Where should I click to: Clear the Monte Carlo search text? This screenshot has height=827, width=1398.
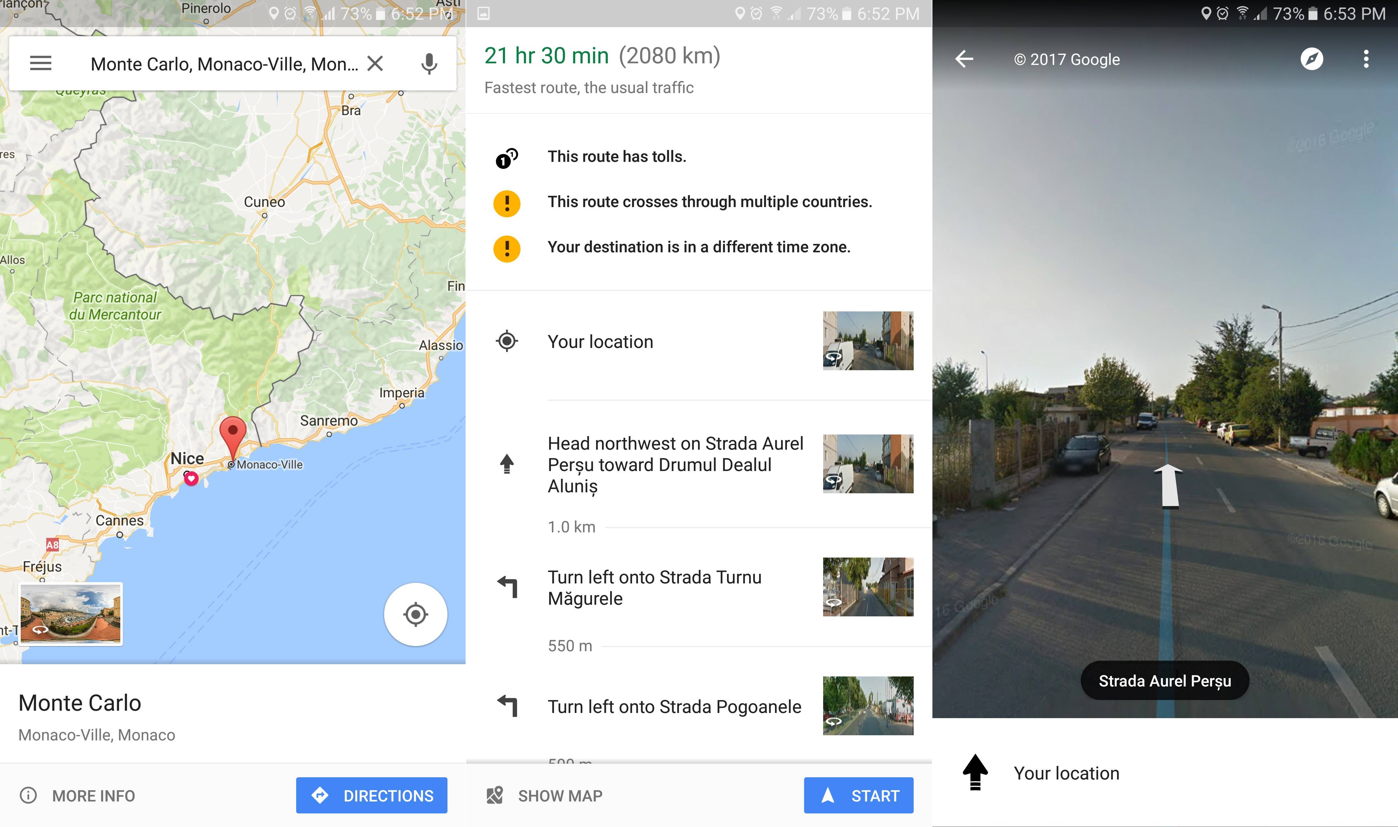point(375,64)
